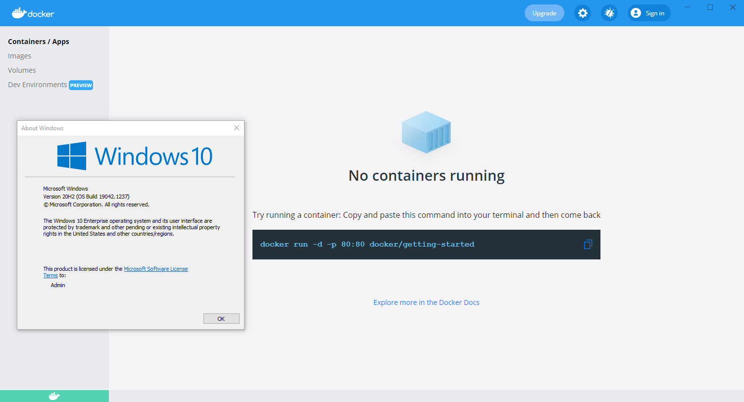
Task: Click the Version 20H2 OS Build text
Action: (86, 197)
